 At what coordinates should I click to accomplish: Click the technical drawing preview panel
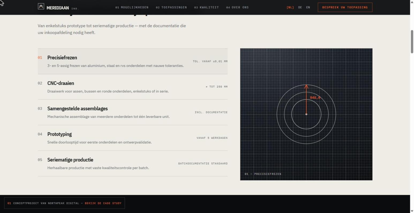[306, 114]
